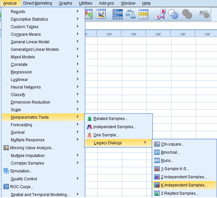Expand the Quality Control submenu arrow
217x198 pixels.
78,178
